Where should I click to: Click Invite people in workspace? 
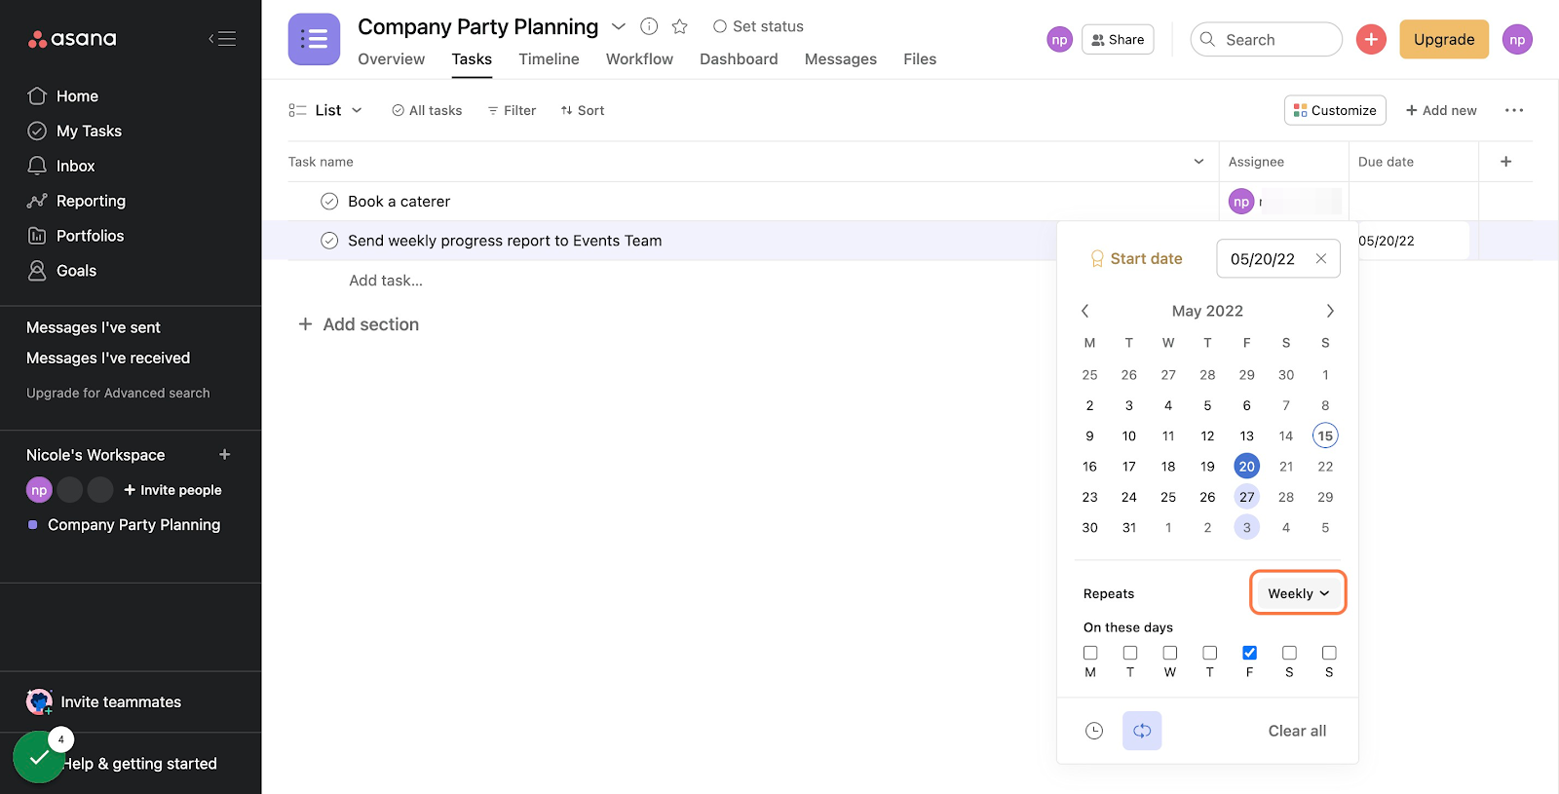[x=172, y=490]
